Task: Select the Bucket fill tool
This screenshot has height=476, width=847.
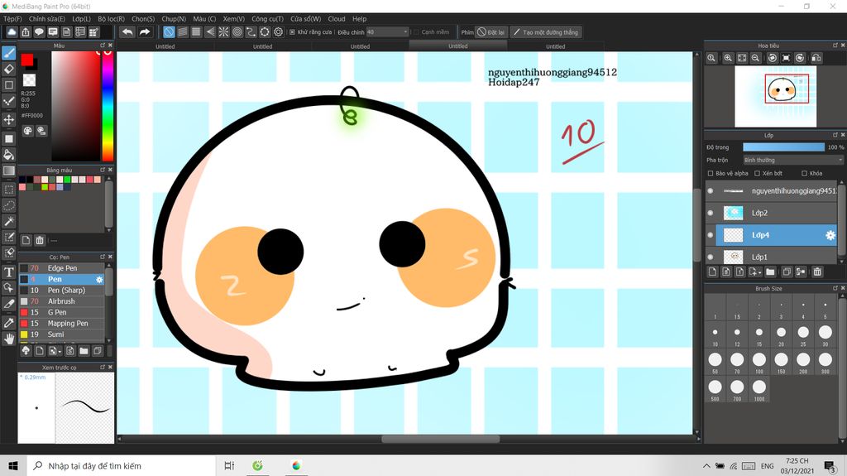Action: pyautogui.click(x=8, y=155)
